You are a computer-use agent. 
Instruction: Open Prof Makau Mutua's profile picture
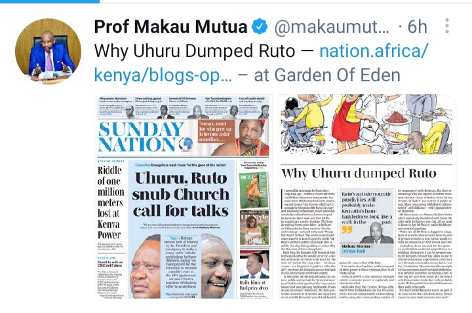tap(48, 52)
